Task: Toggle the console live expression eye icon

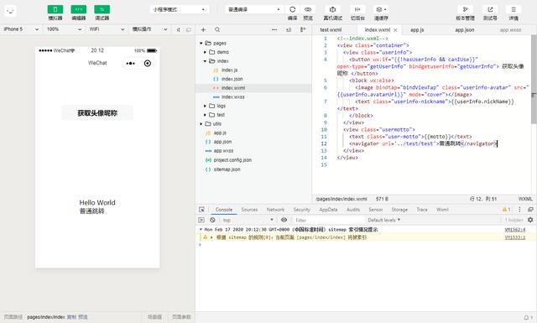Action: [284, 220]
